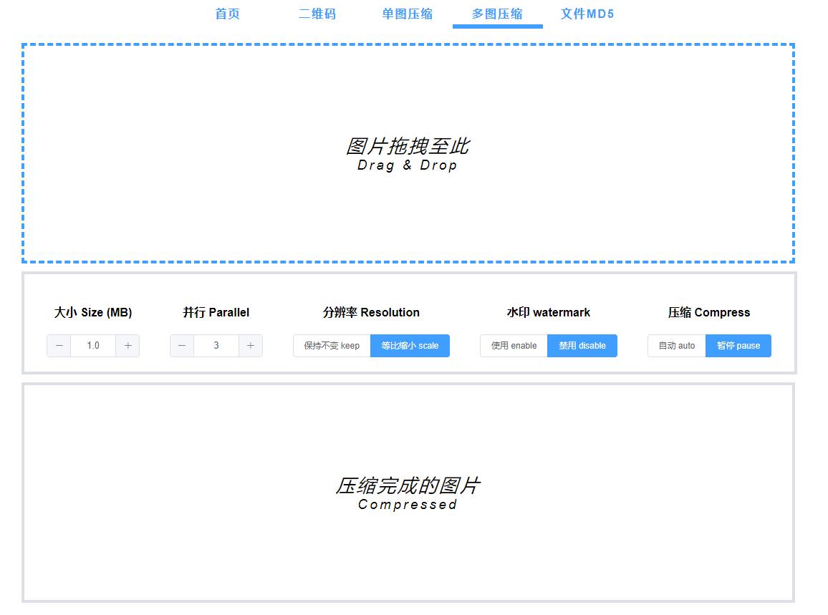
Task: Enable the watermark with 使用 enable
Action: point(513,346)
